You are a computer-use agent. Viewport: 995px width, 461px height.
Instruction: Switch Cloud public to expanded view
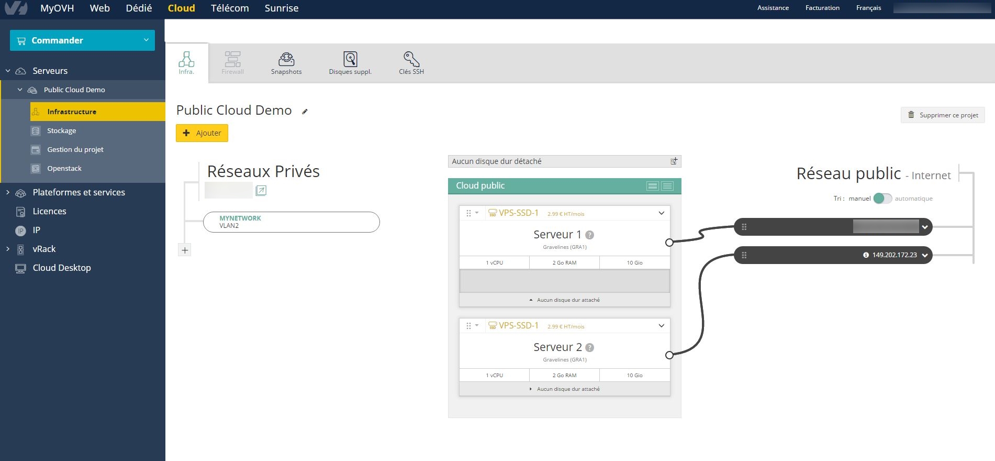[652, 186]
